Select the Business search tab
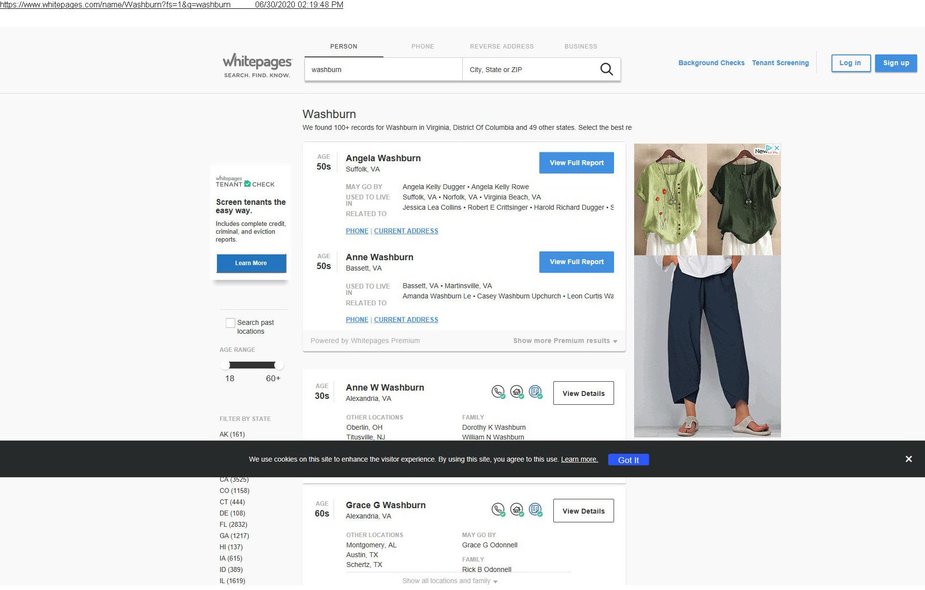This screenshot has width=925, height=590. click(x=580, y=47)
